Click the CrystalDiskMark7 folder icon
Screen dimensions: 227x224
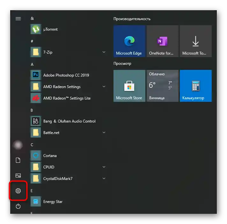click(36, 178)
